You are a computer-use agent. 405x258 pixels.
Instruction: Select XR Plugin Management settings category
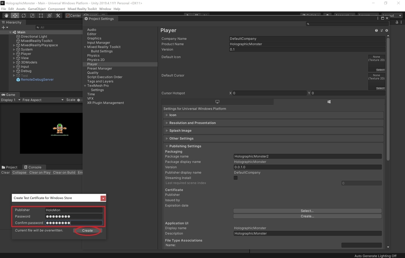tap(105, 103)
